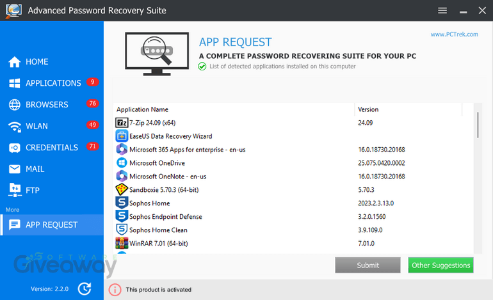Open the HOME section
Viewport: 493px width, 300px height.
(x=36, y=62)
